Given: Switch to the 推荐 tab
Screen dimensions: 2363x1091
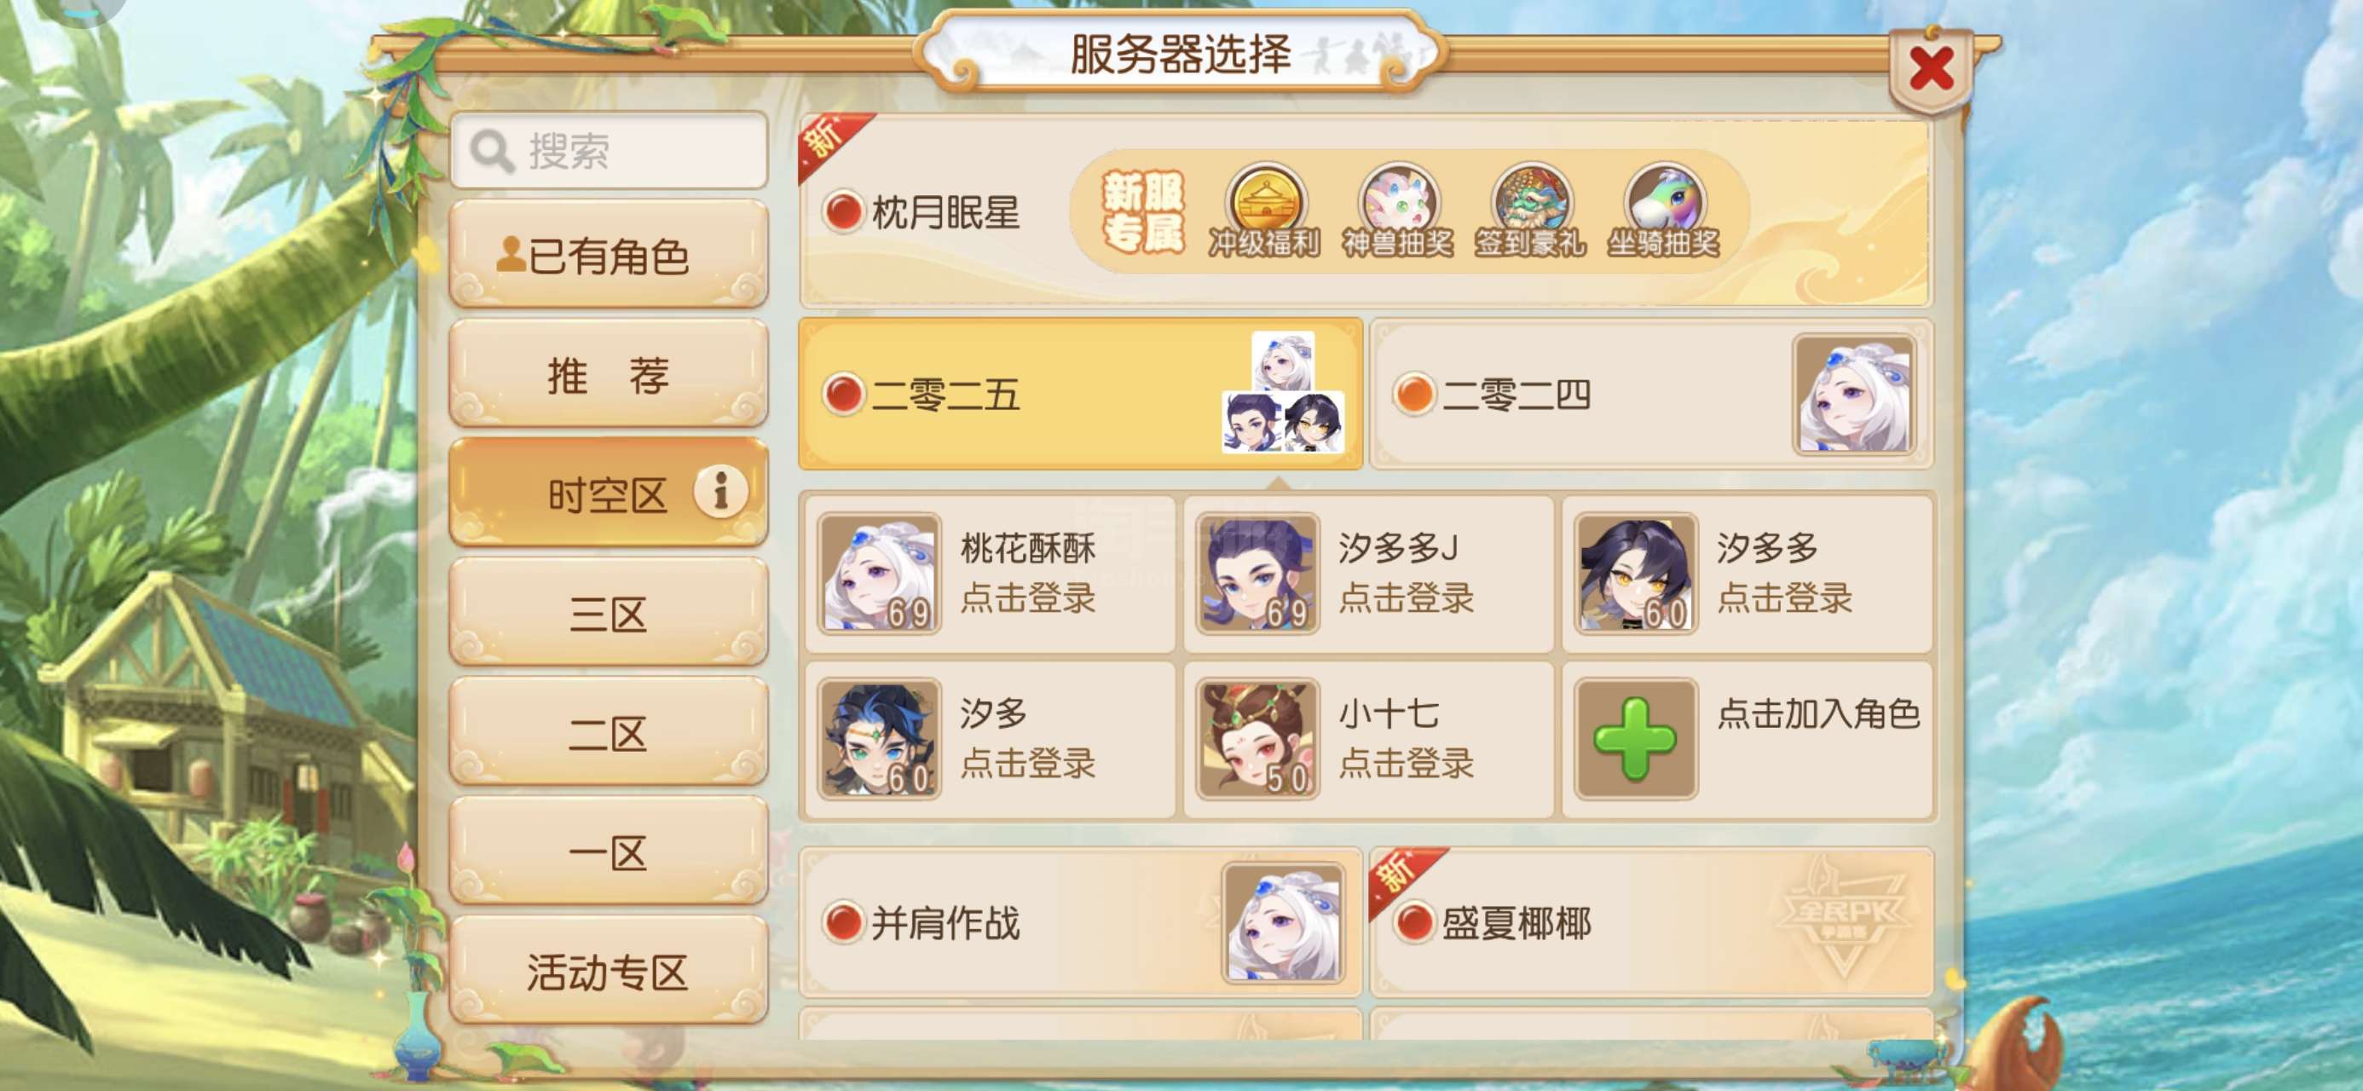Looking at the screenshot, I should 608,374.
